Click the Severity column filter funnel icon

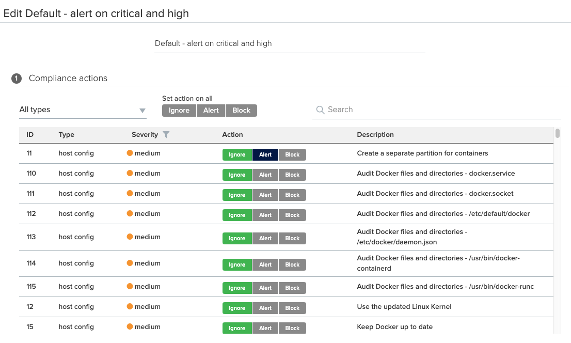pos(166,135)
